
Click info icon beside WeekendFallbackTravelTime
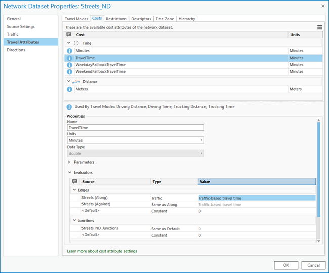point(70,71)
